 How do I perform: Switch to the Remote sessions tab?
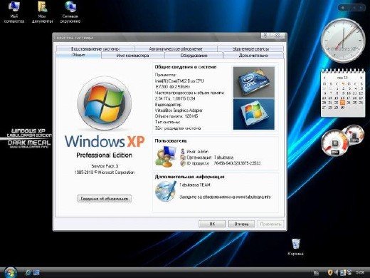pos(250,48)
